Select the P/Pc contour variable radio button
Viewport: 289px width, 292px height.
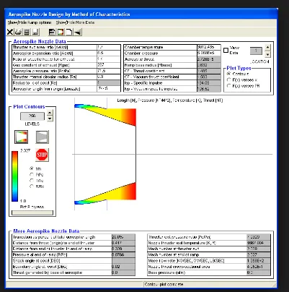tap(32, 174)
